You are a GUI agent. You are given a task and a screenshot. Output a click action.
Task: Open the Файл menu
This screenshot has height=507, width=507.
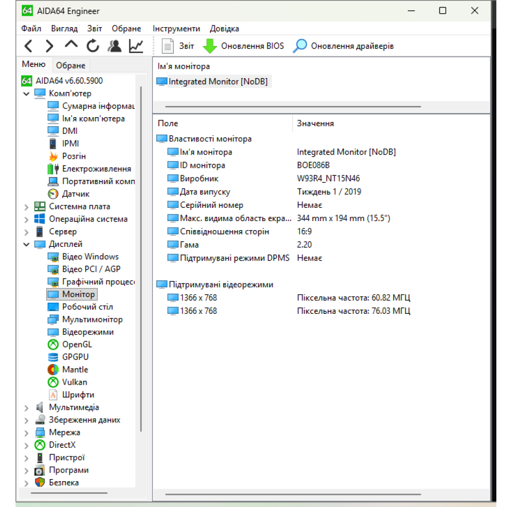click(x=31, y=28)
